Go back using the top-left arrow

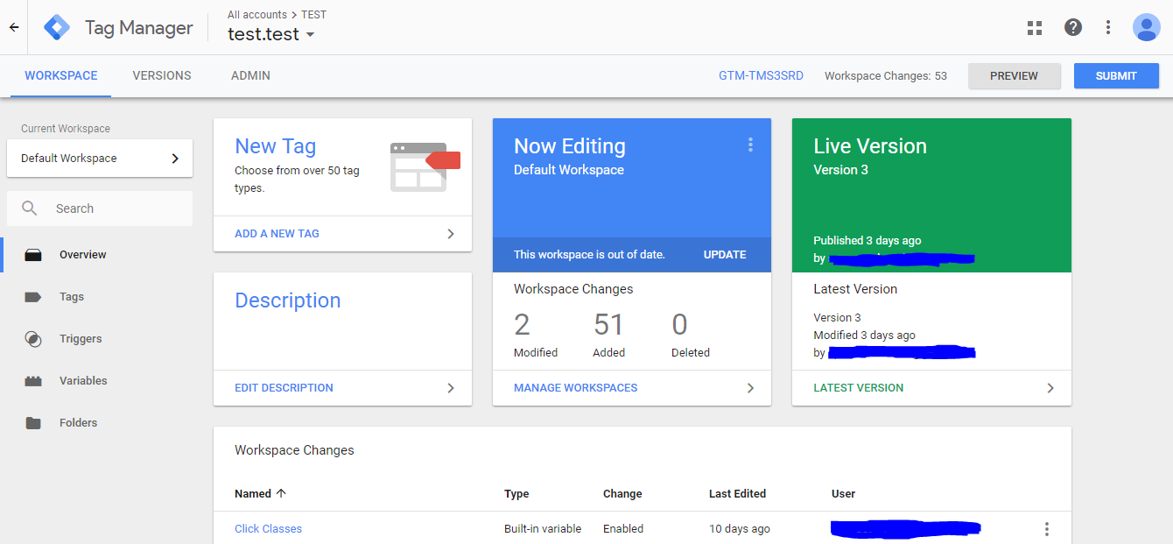pyautogui.click(x=14, y=27)
